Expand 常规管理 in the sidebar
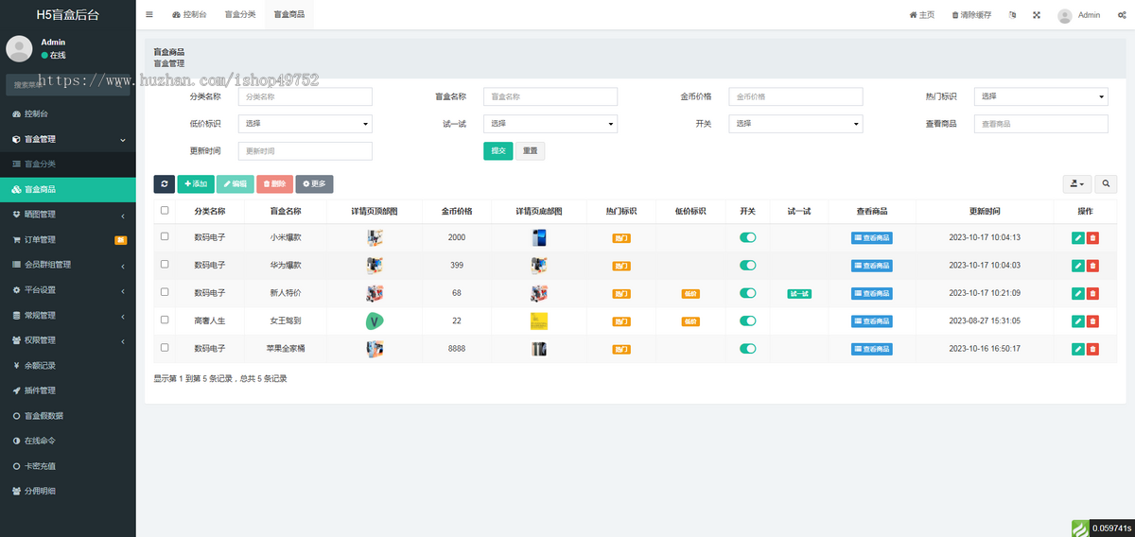Viewport: 1135px width, 537px height. pyautogui.click(x=68, y=315)
